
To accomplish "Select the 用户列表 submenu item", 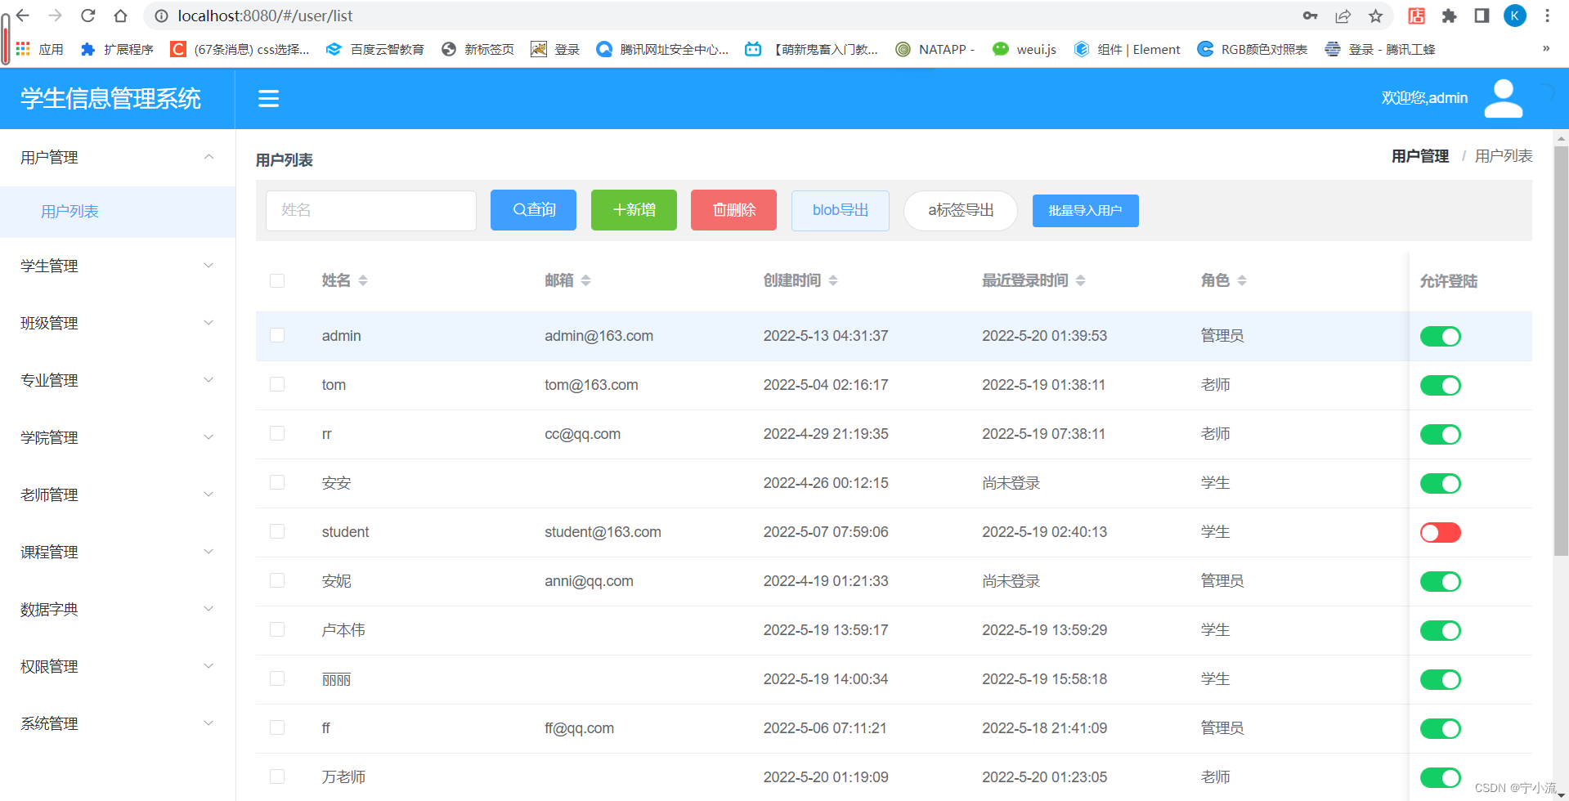I will point(118,212).
